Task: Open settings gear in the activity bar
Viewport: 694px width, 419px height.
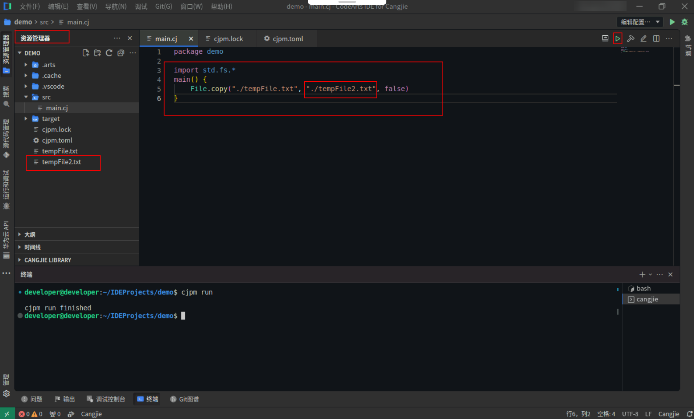Action: tap(6, 394)
